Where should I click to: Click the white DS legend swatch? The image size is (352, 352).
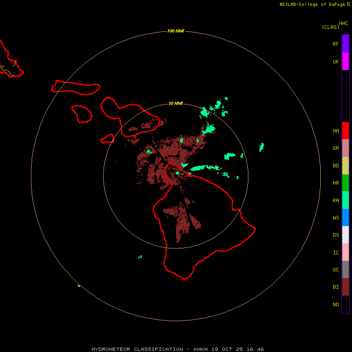[345, 235]
